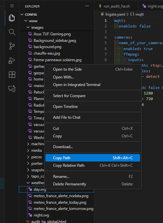Choose Copy Relative Path menu entry
The height and width of the screenshot is (223, 163).
point(93,165)
